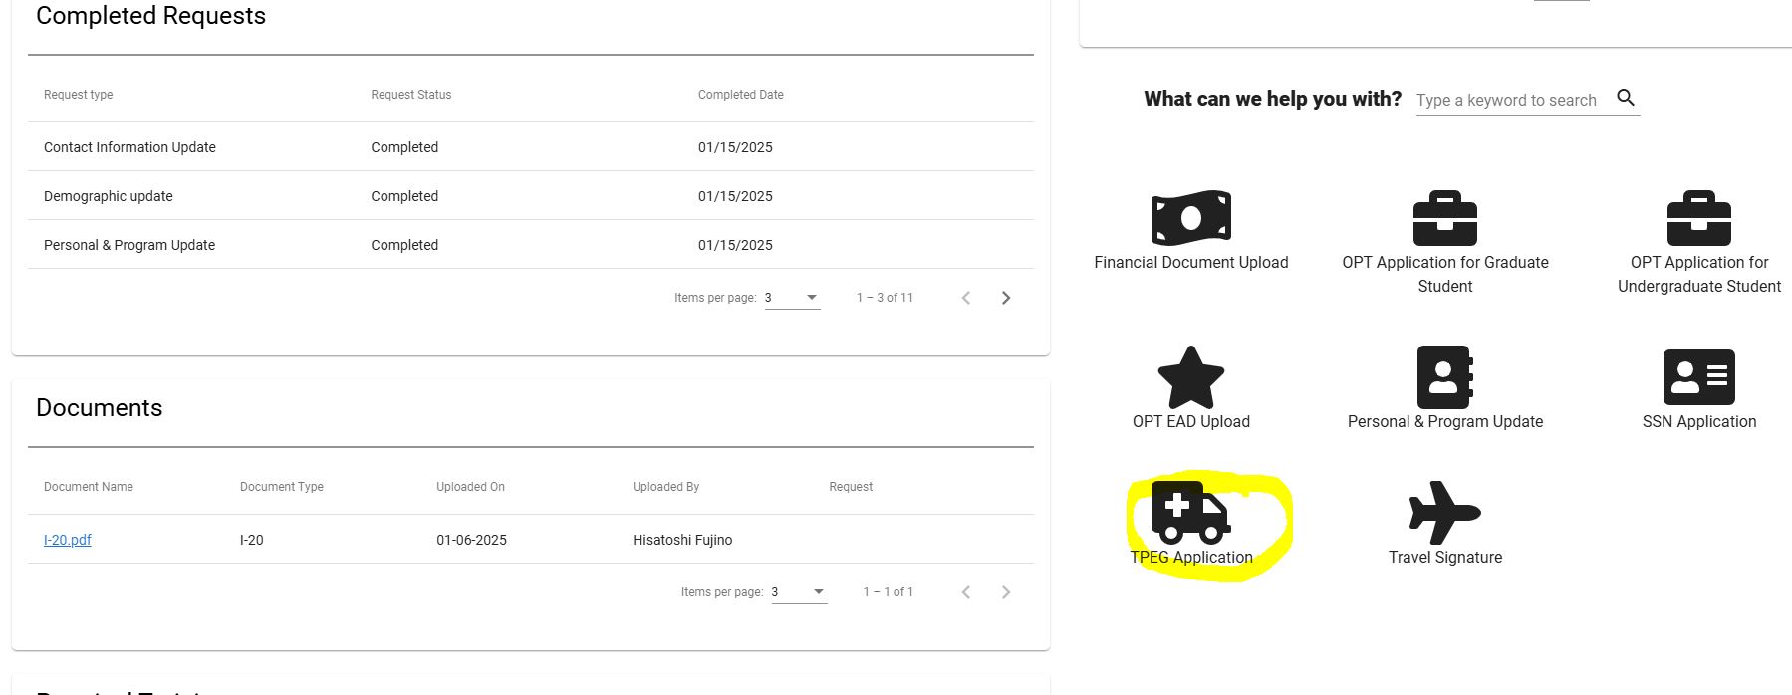Click the search magnifier icon
This screenshot has height=695, width=1792.
tap(1626, 98)
